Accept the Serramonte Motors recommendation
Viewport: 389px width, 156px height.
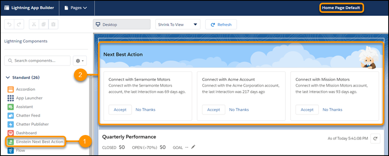pyautogui.click(x=120, y=110)
